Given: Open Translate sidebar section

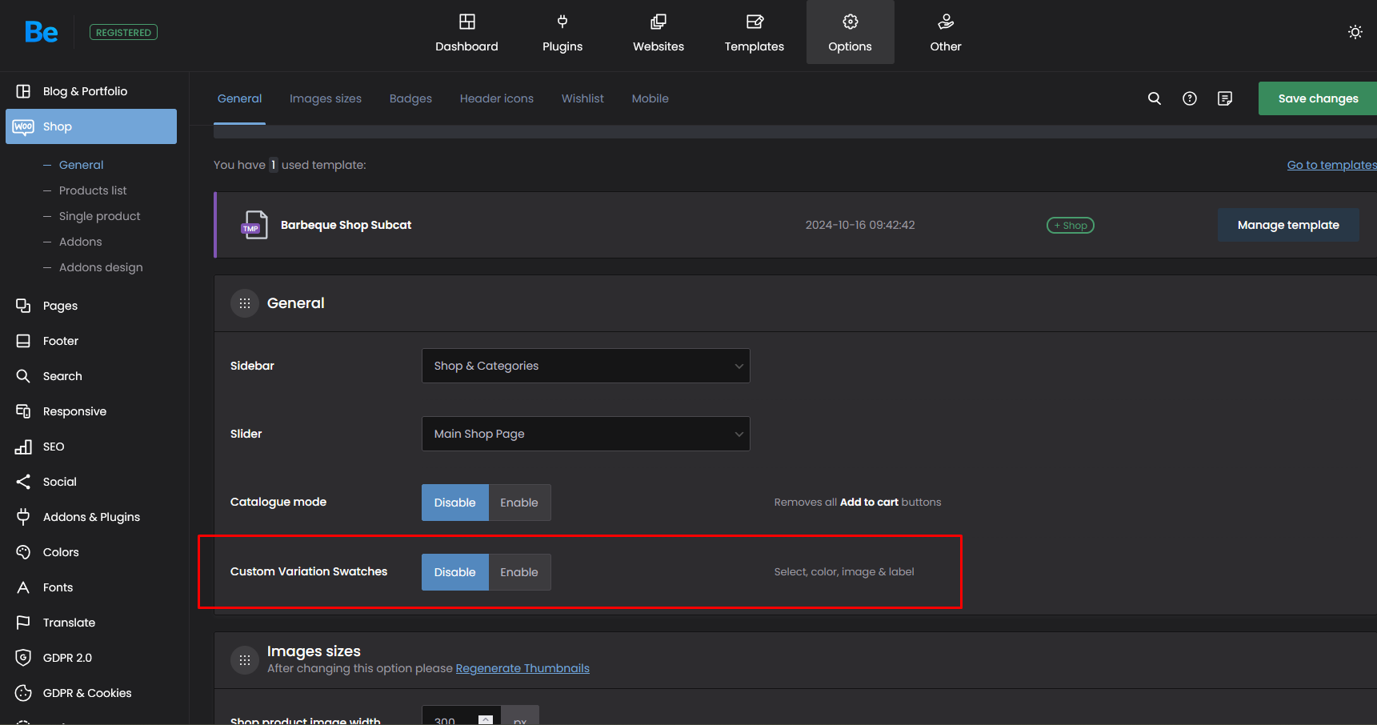Looking at the screenshot, I should 91,623.
